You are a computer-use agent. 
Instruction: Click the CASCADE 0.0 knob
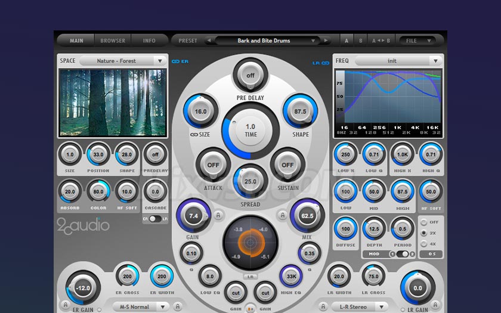click(155, 191)
